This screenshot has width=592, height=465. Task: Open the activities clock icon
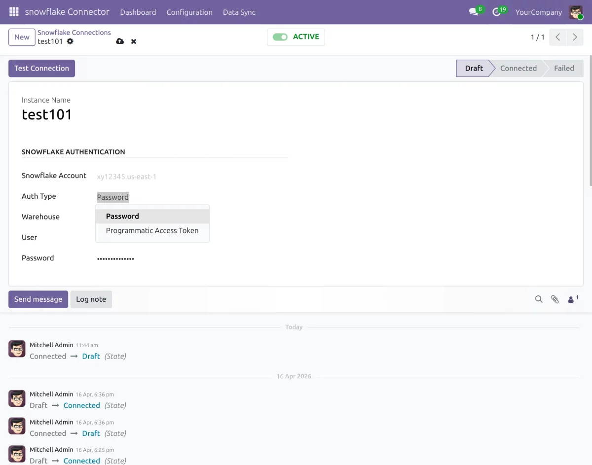click(x=497, y=12)
